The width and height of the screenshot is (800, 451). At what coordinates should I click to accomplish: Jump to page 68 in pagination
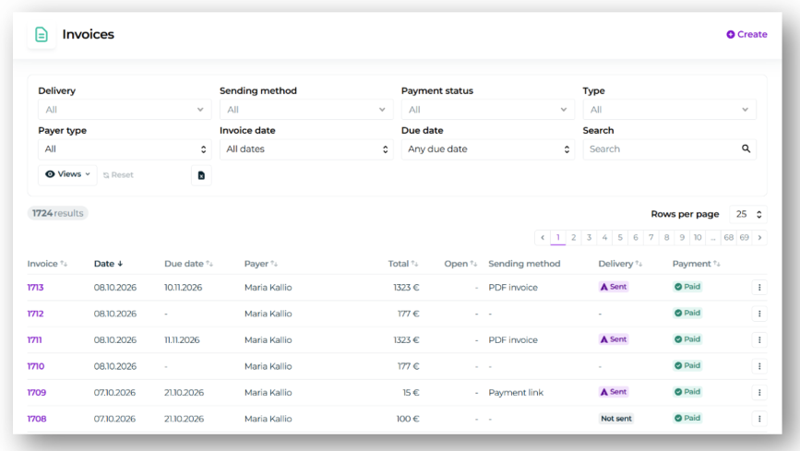coord(729,237)
